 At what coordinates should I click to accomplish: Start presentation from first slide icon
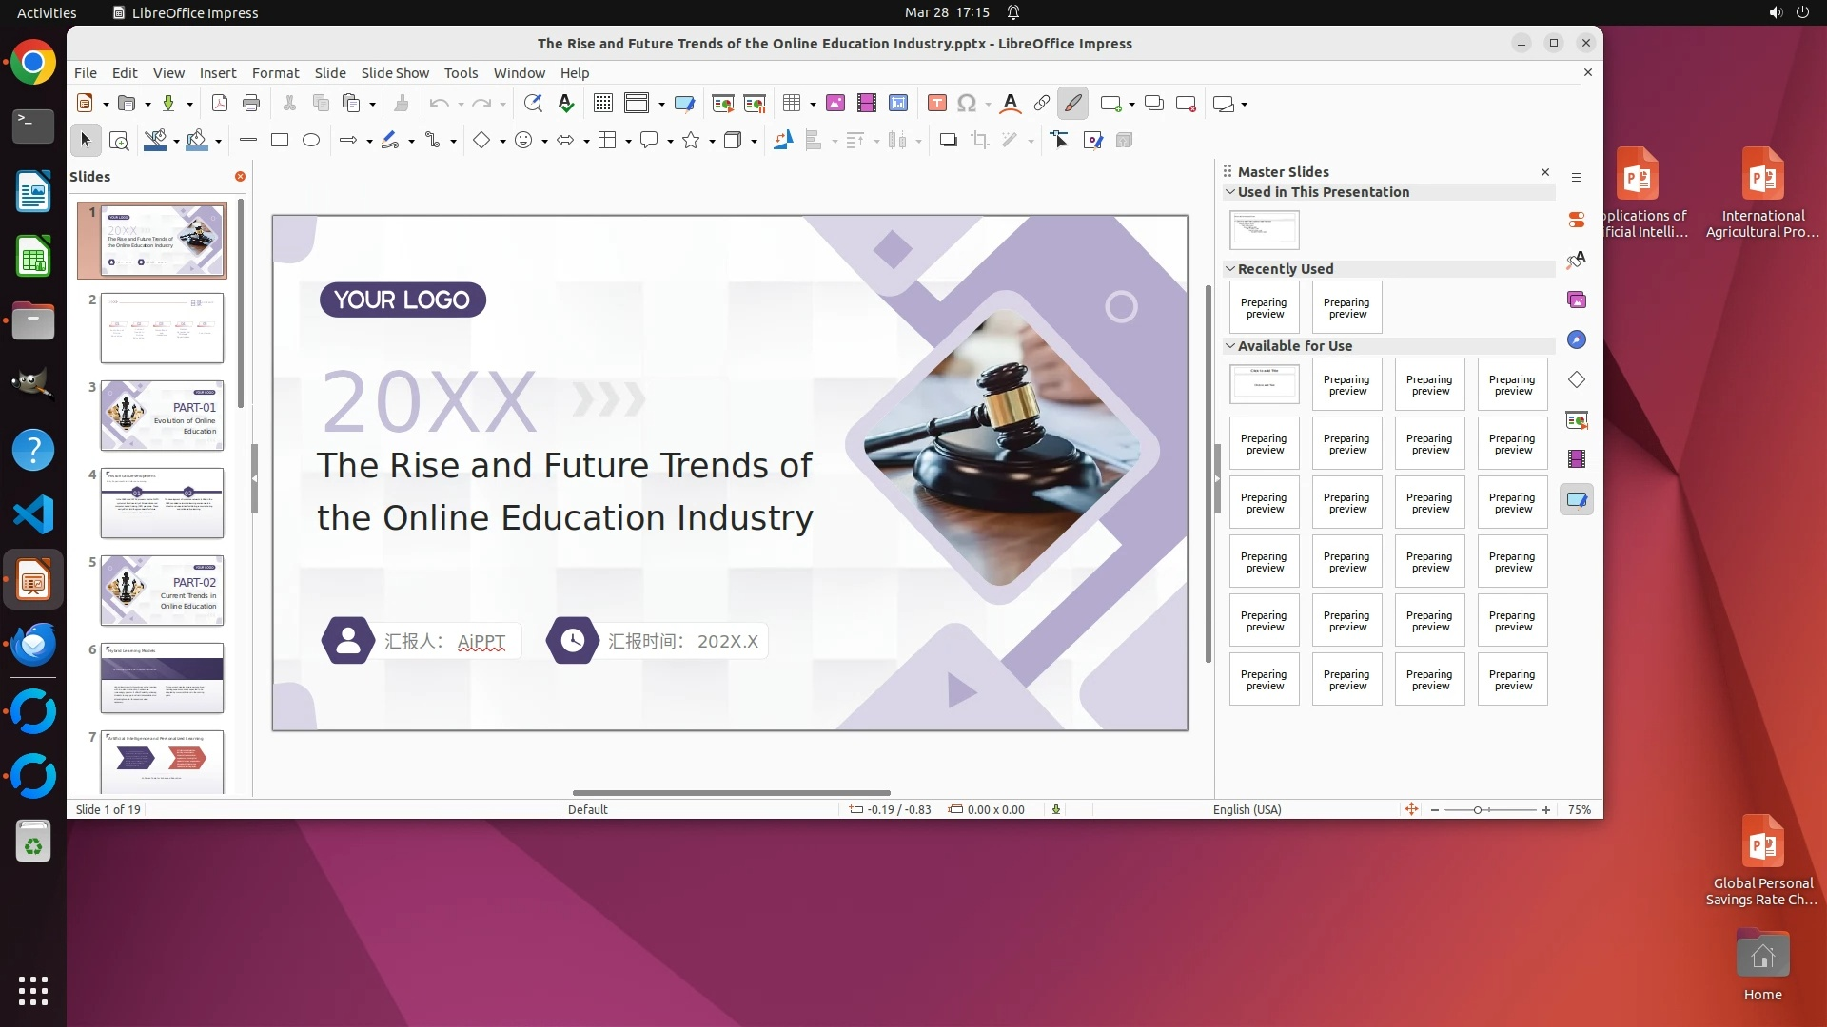click(722, 104)
